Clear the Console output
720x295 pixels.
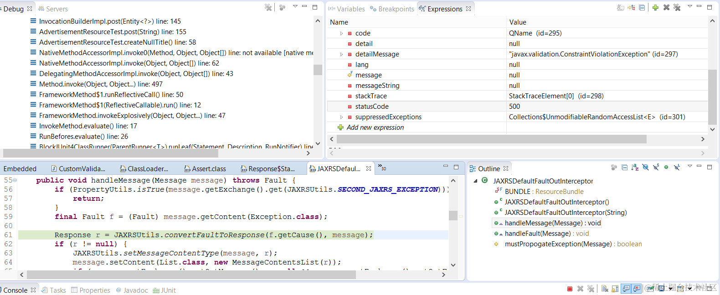coord(605,289)
